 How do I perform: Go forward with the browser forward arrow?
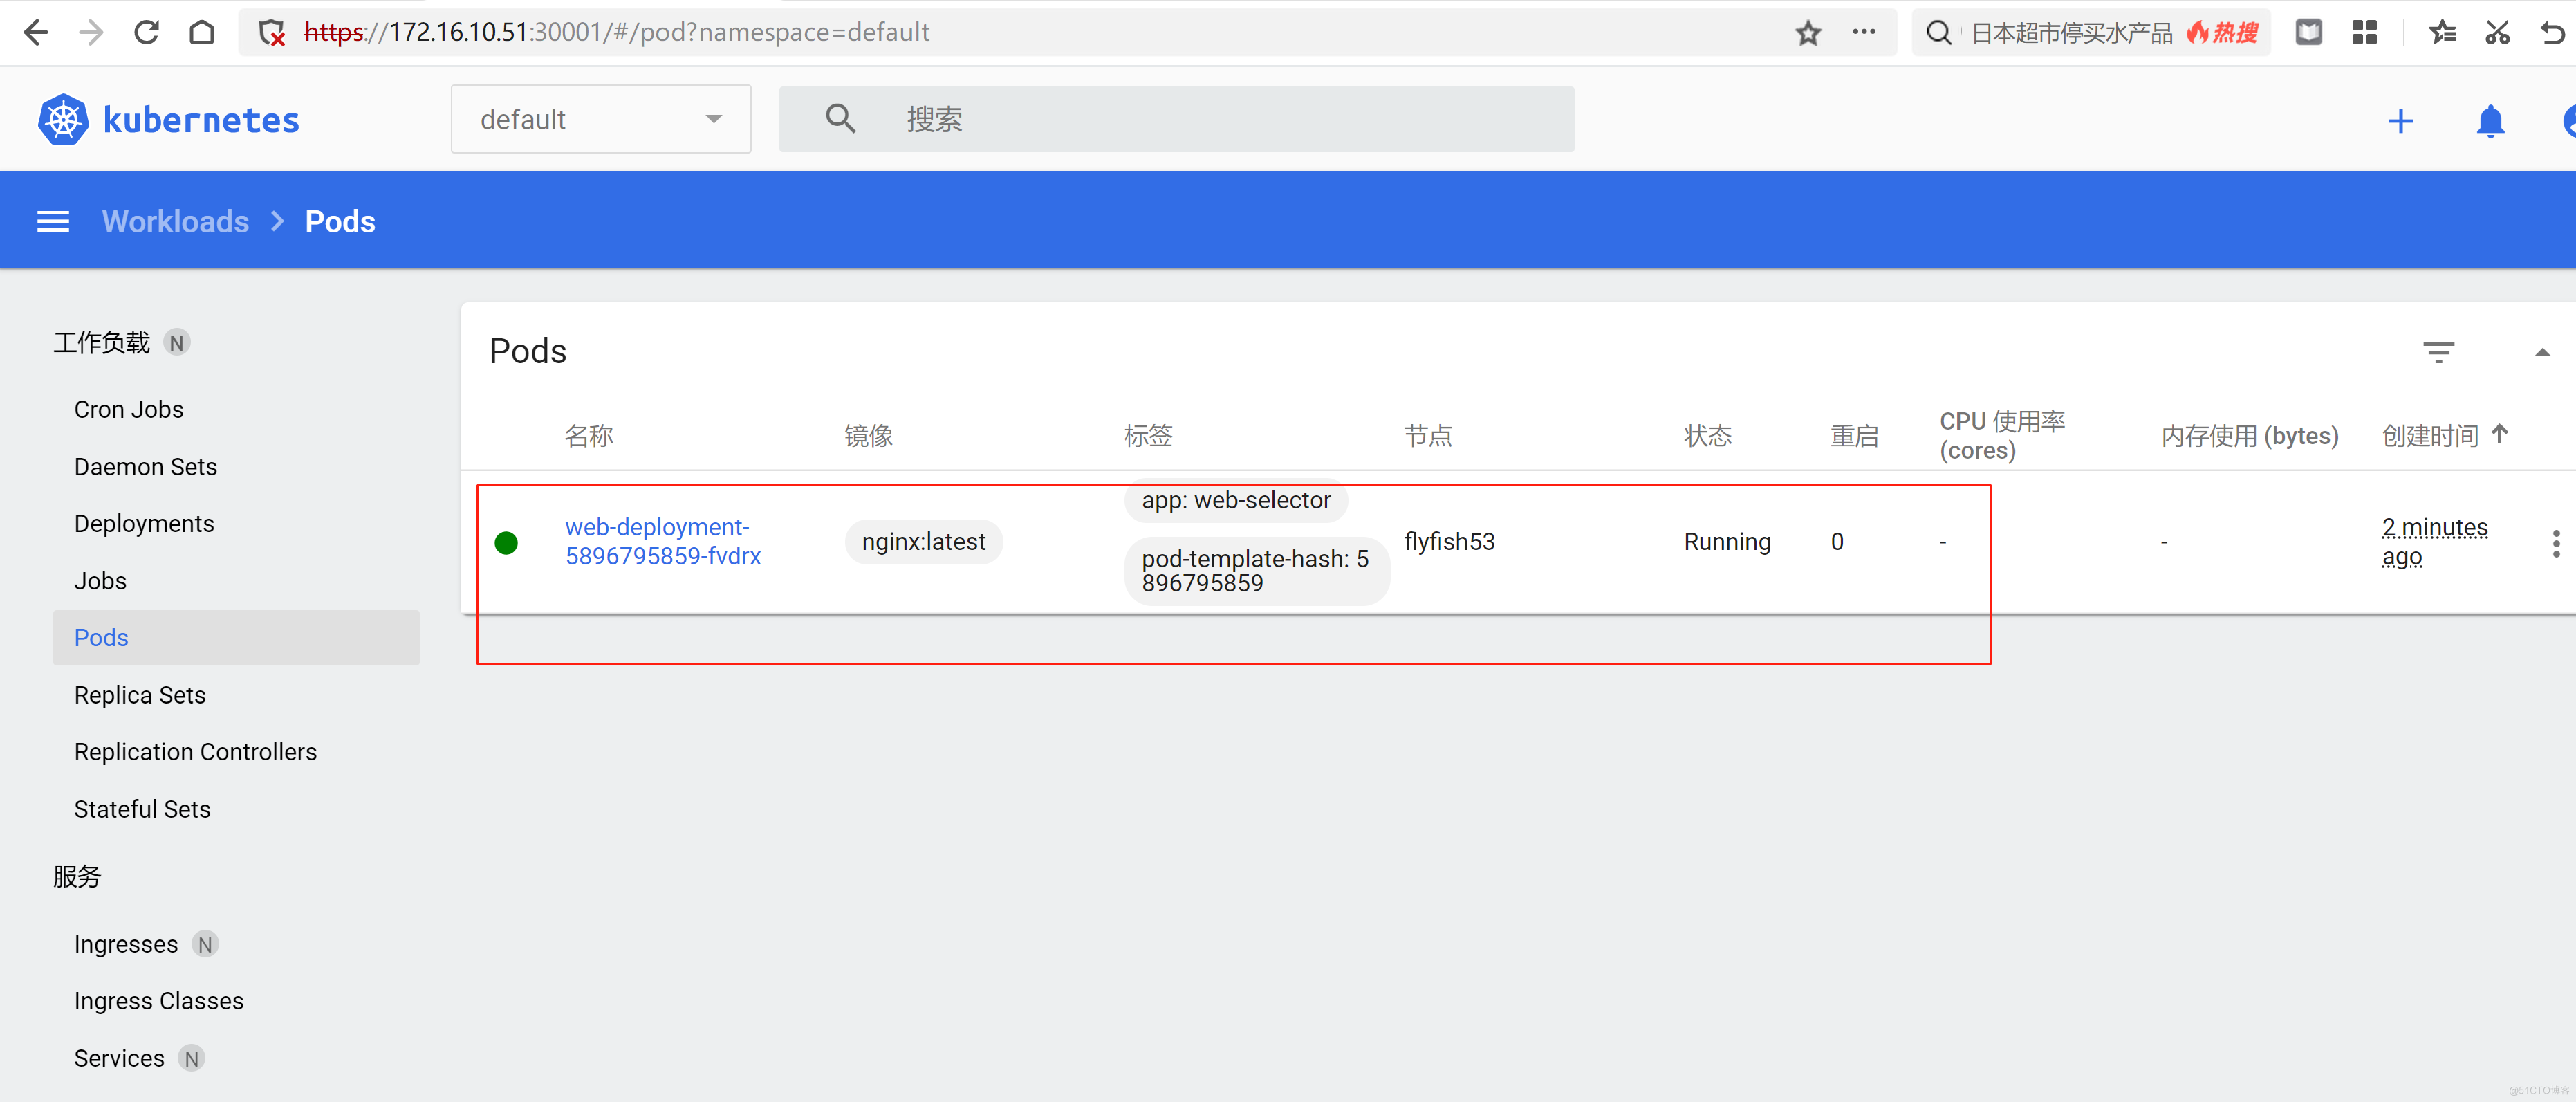point(91,33)
